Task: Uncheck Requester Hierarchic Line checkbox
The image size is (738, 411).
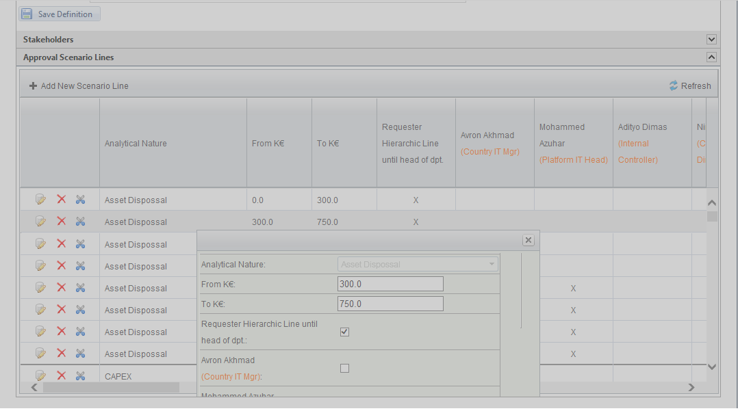Action: [x=344, y=332]
